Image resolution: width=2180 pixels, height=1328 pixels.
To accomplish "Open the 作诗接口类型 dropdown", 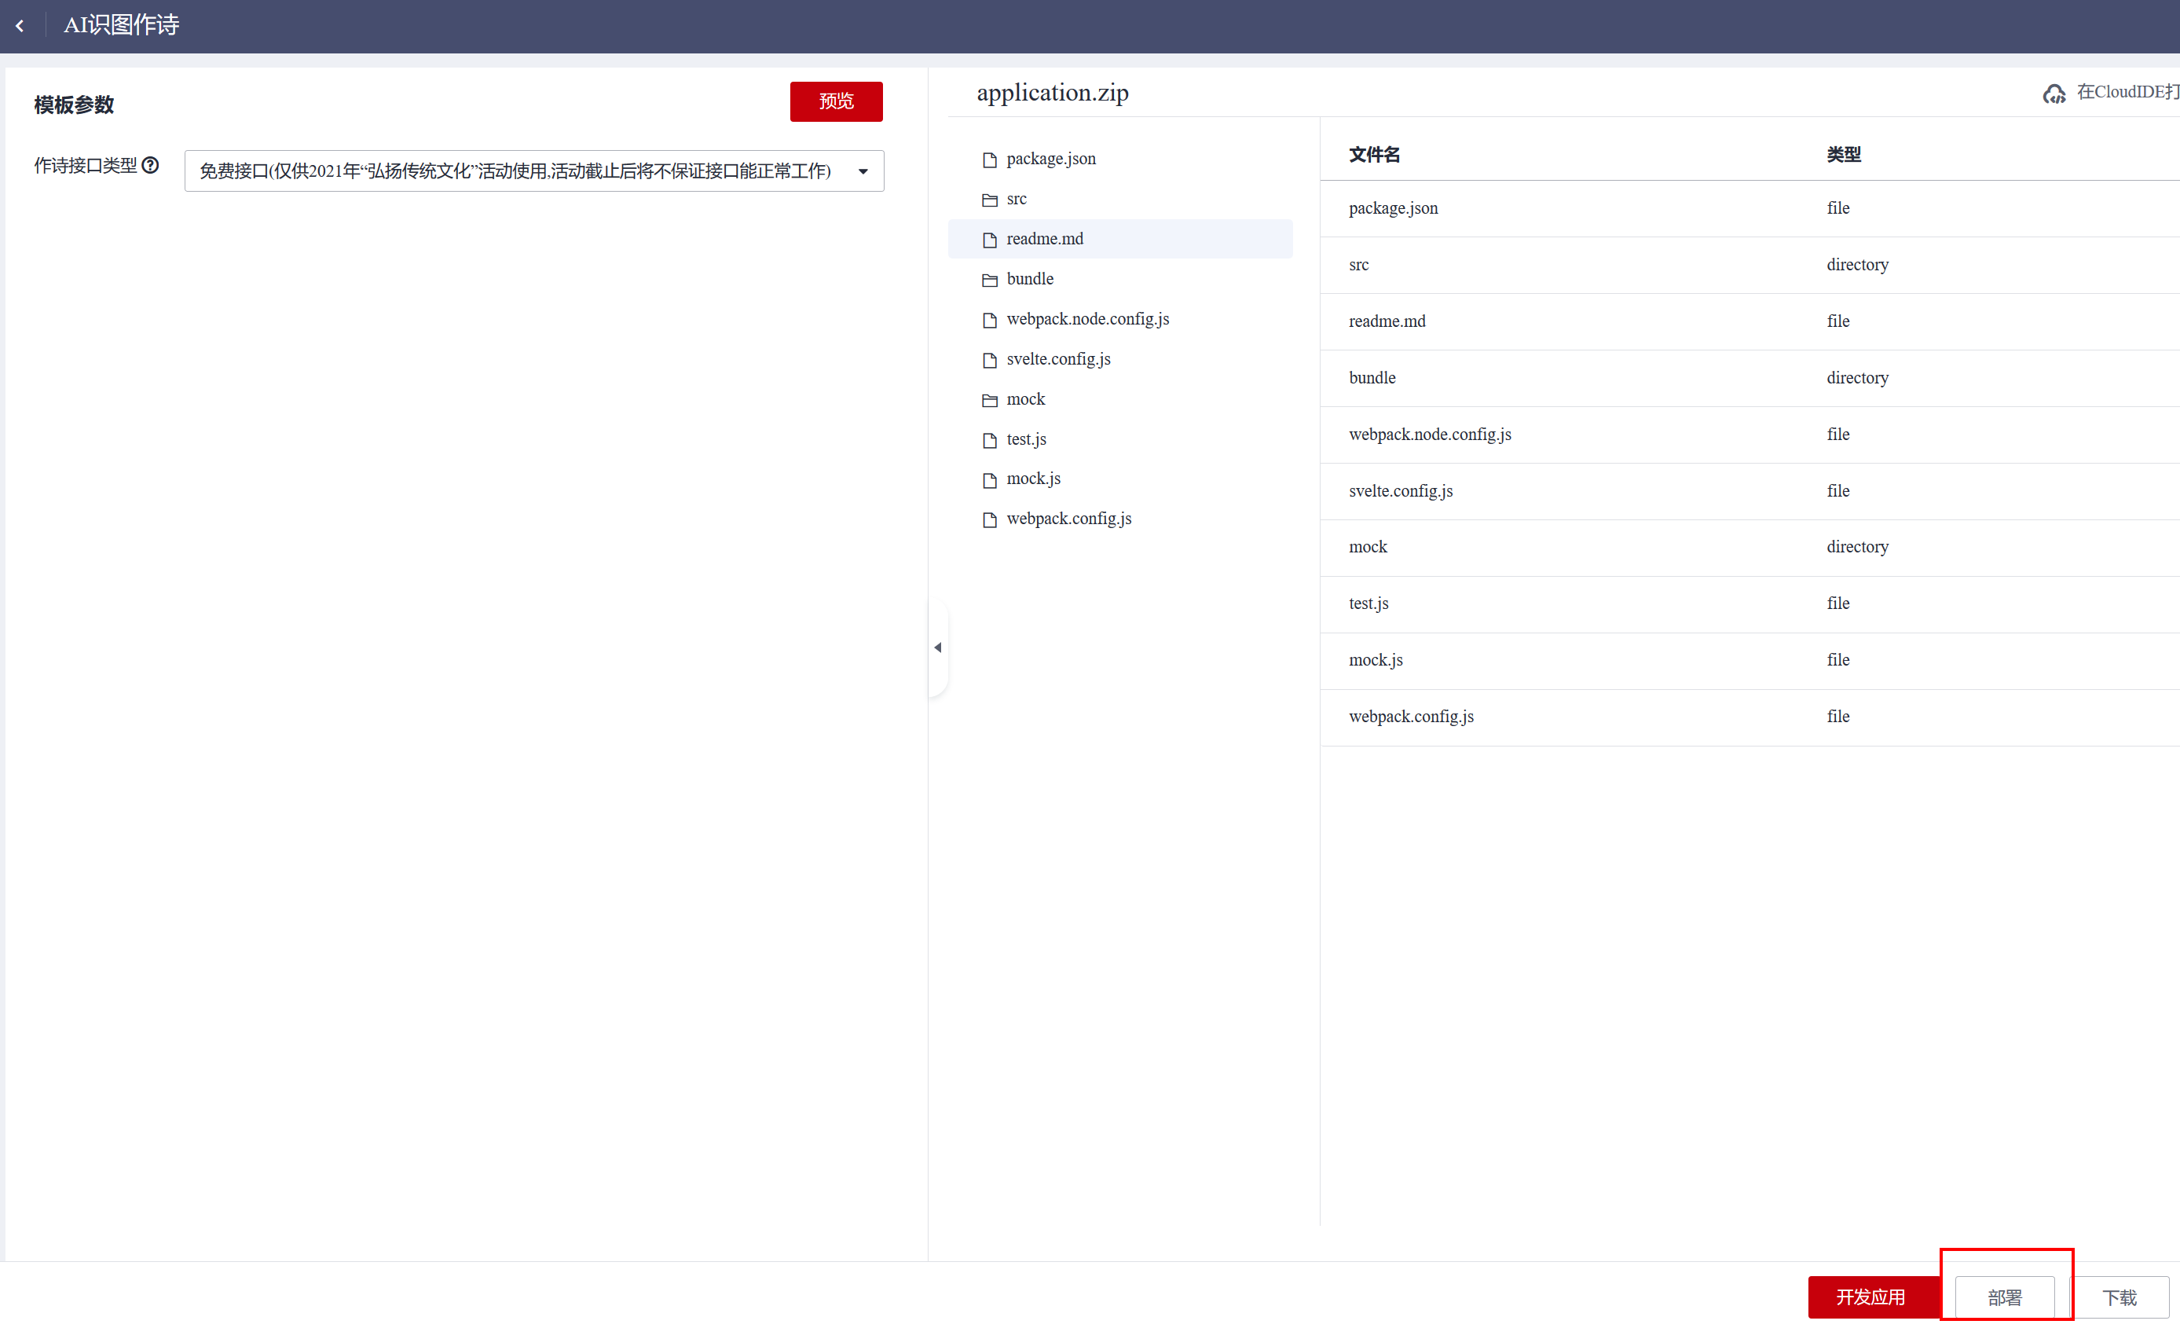I will (533, 171).
